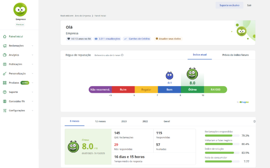Expand the Reclamações menu chevron
The image size is (270, 168).
click(32, 46)
